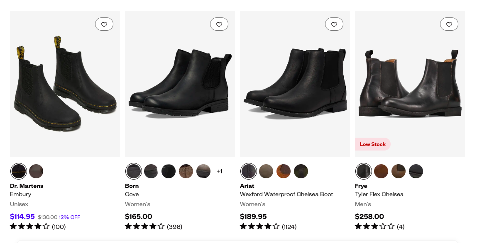The width and height of the screenshot is (477, 243).
Task: Show more colors with the +1 indicator
Action: click(219, 171)
